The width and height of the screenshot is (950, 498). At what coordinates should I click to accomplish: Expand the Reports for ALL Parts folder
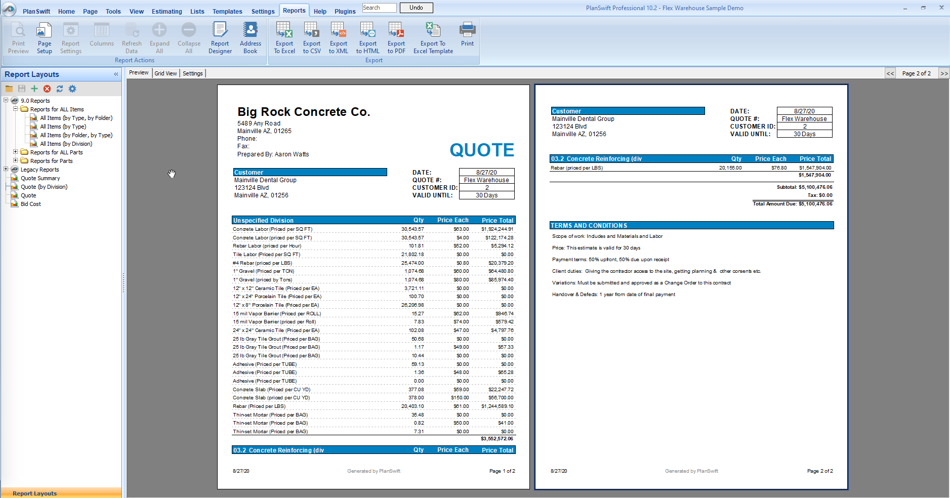coord(15,152)
